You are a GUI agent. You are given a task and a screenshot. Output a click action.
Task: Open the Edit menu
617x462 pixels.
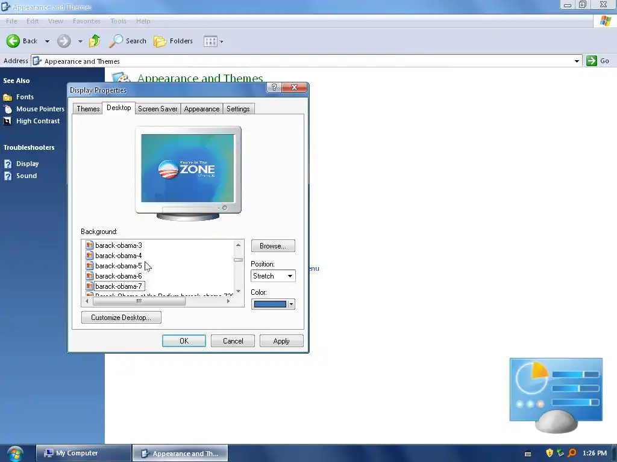pyautogui.click(x=33, y=21)
